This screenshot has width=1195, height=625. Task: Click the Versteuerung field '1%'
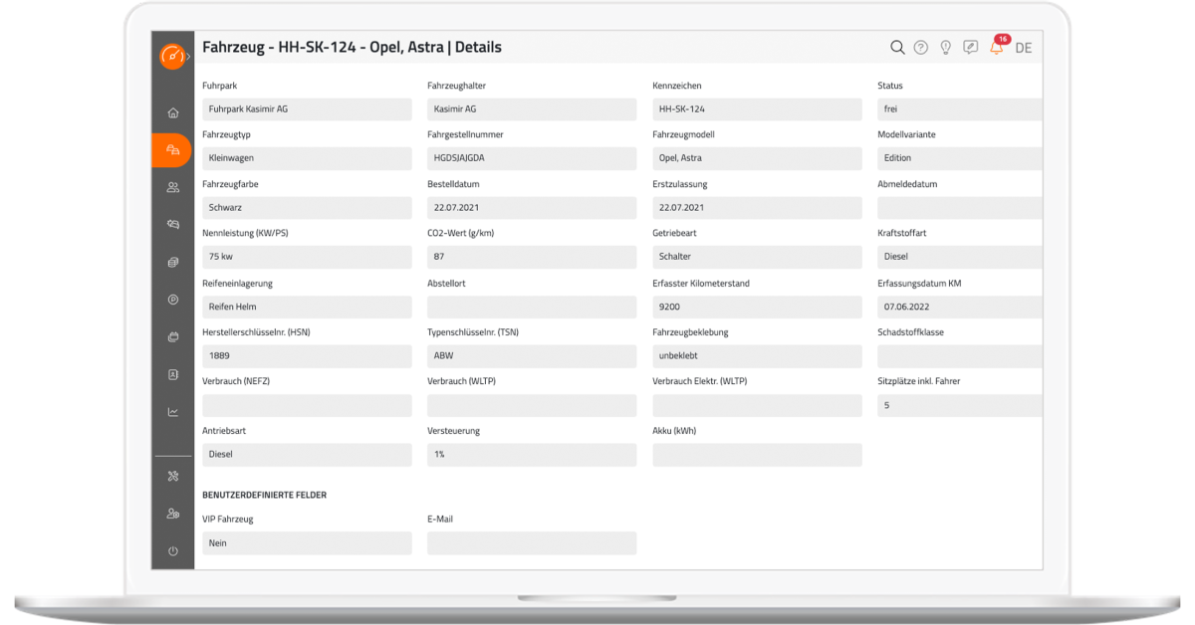click(532, 454)
